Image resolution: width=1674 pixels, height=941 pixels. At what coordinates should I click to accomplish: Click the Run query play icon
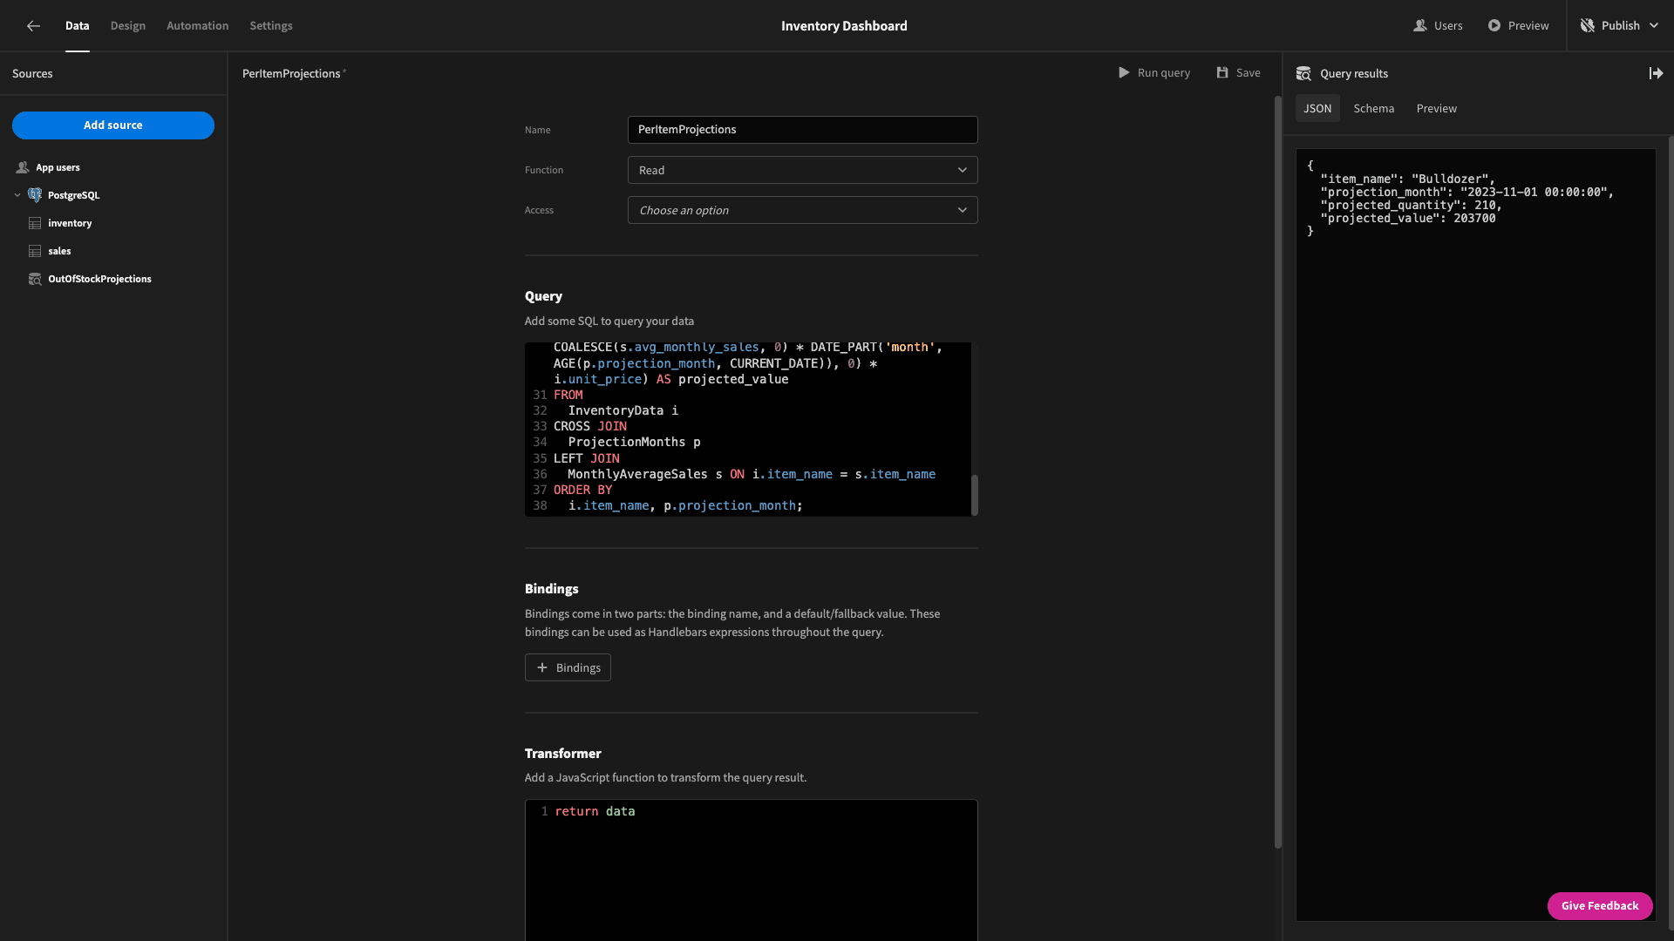click(x=1124, y=73)
